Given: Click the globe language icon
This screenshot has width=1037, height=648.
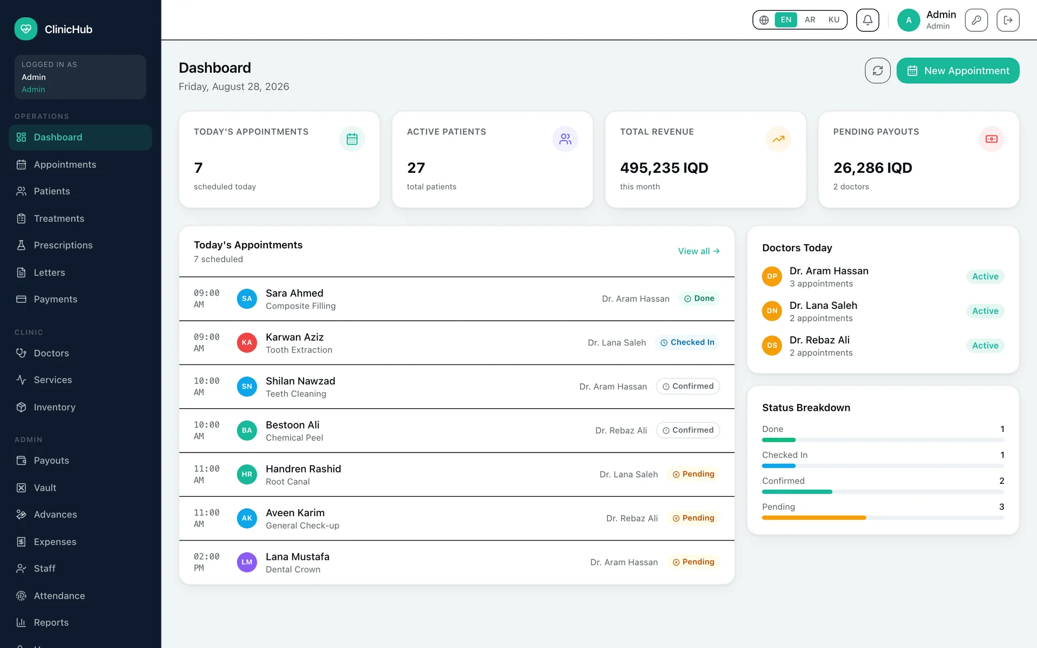Looking at the screenshot, I should click(764, 20).
